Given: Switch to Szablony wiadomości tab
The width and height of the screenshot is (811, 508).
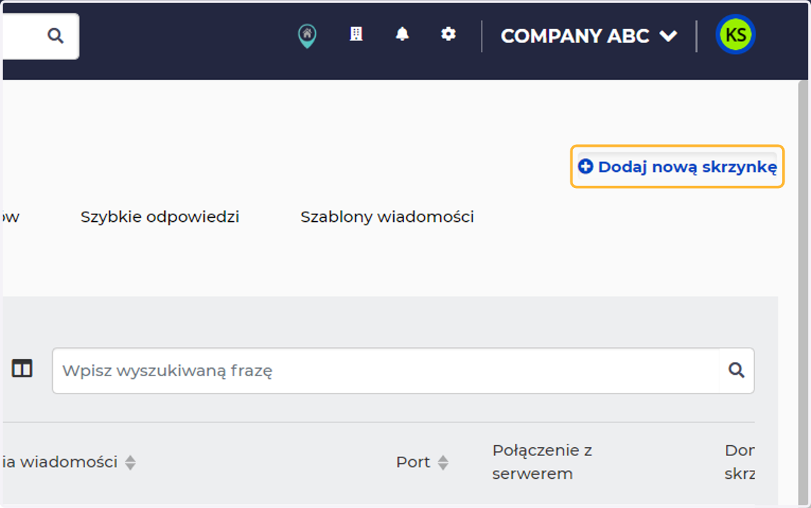Looking at the screenshot, I should (387, 217).
